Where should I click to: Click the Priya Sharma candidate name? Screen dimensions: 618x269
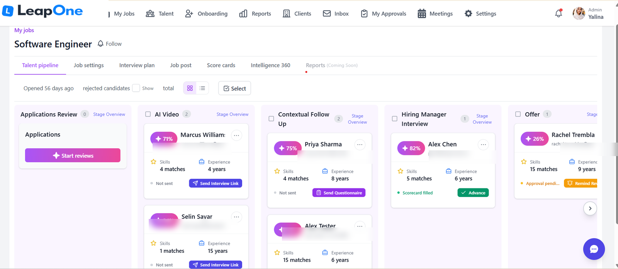323,144
